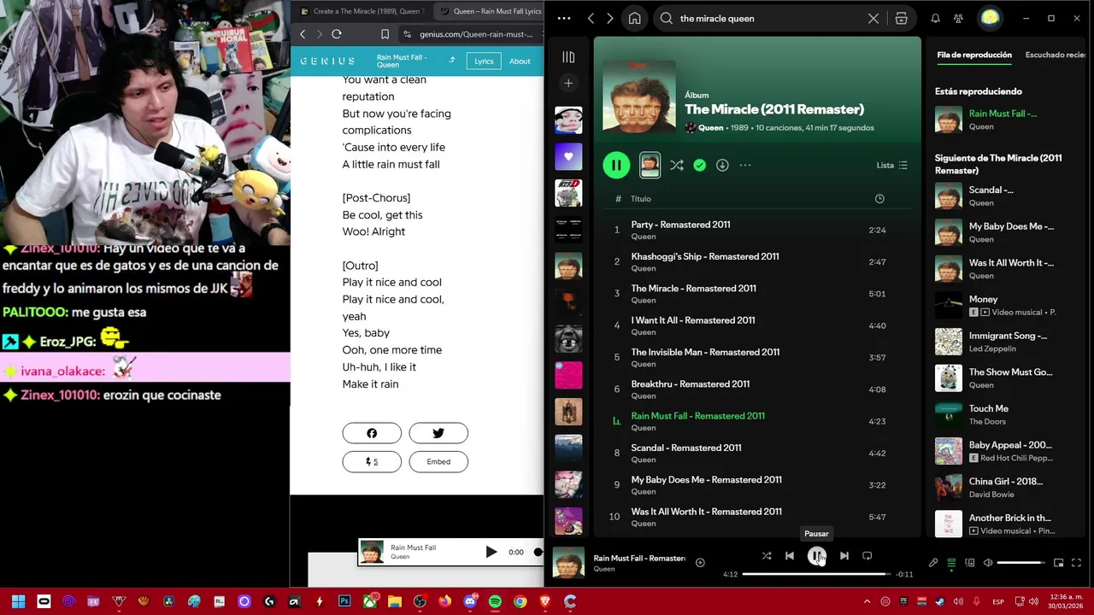Click the Genius logo

[x=327, y=61]
